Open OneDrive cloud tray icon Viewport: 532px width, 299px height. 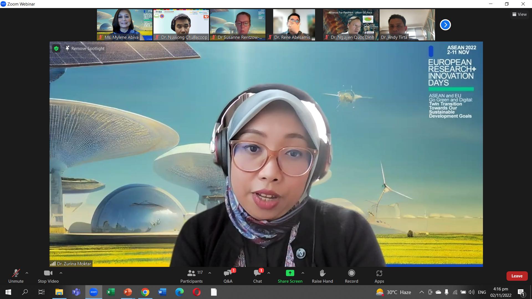[x=438, y=292]
